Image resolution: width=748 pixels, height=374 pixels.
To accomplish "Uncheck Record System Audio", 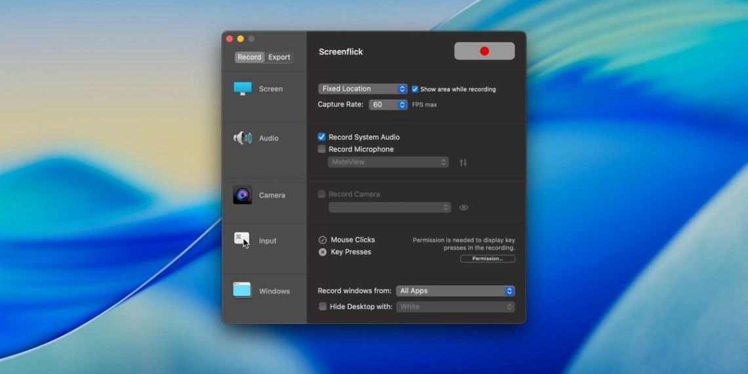I will [322, 137].
